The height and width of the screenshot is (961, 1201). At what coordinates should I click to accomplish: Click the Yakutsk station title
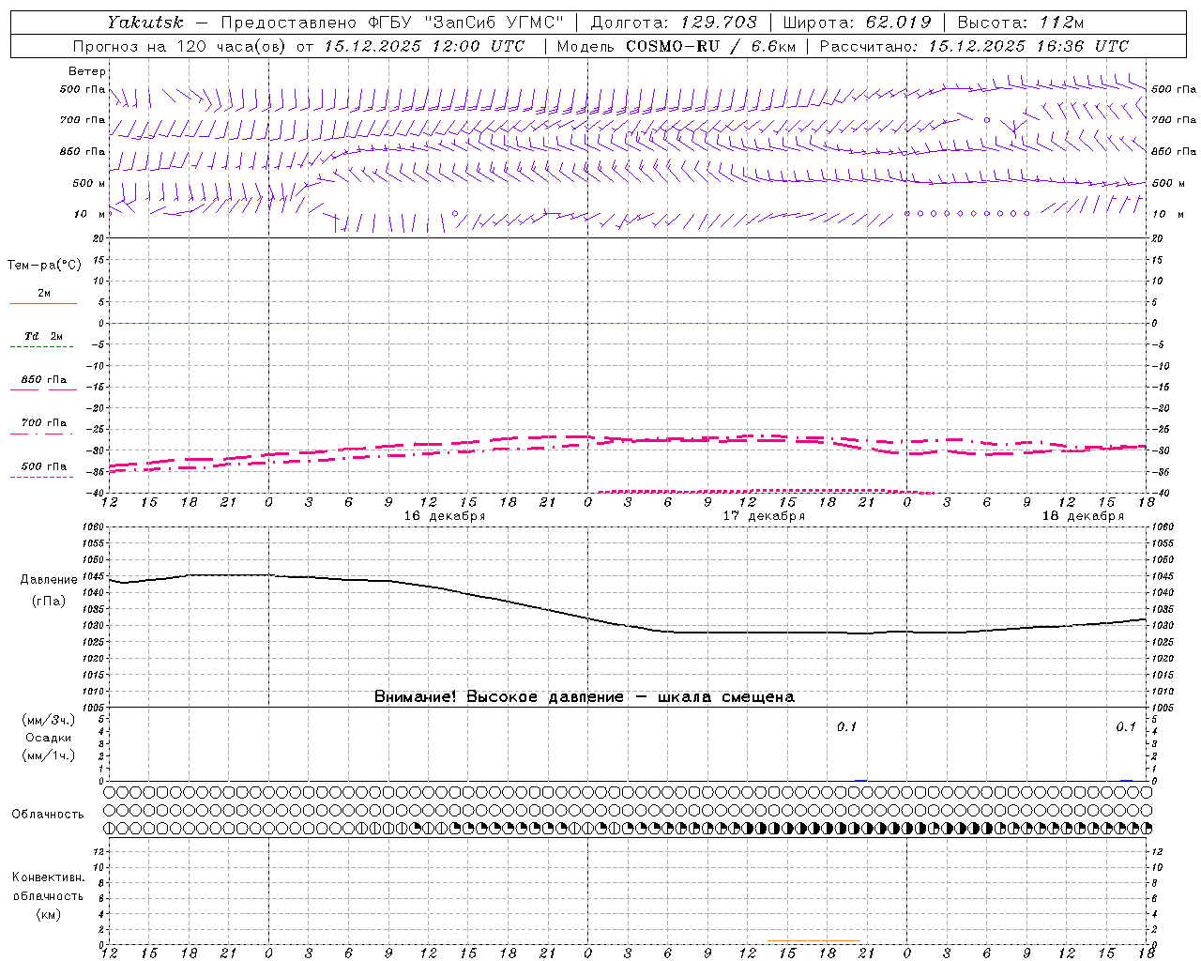(145, 23)
